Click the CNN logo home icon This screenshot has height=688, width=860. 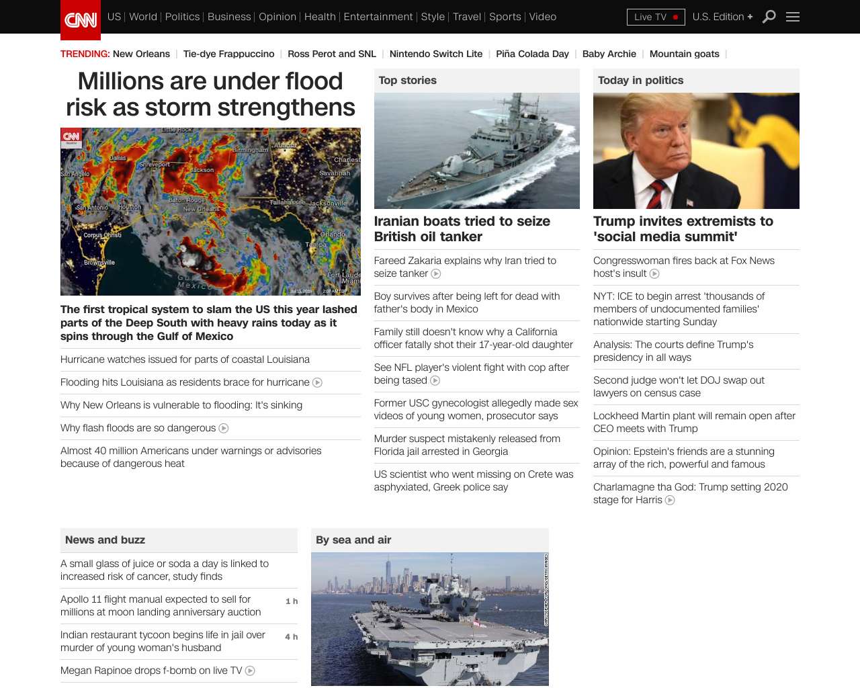pyautogui.click(x=81, y=20)
